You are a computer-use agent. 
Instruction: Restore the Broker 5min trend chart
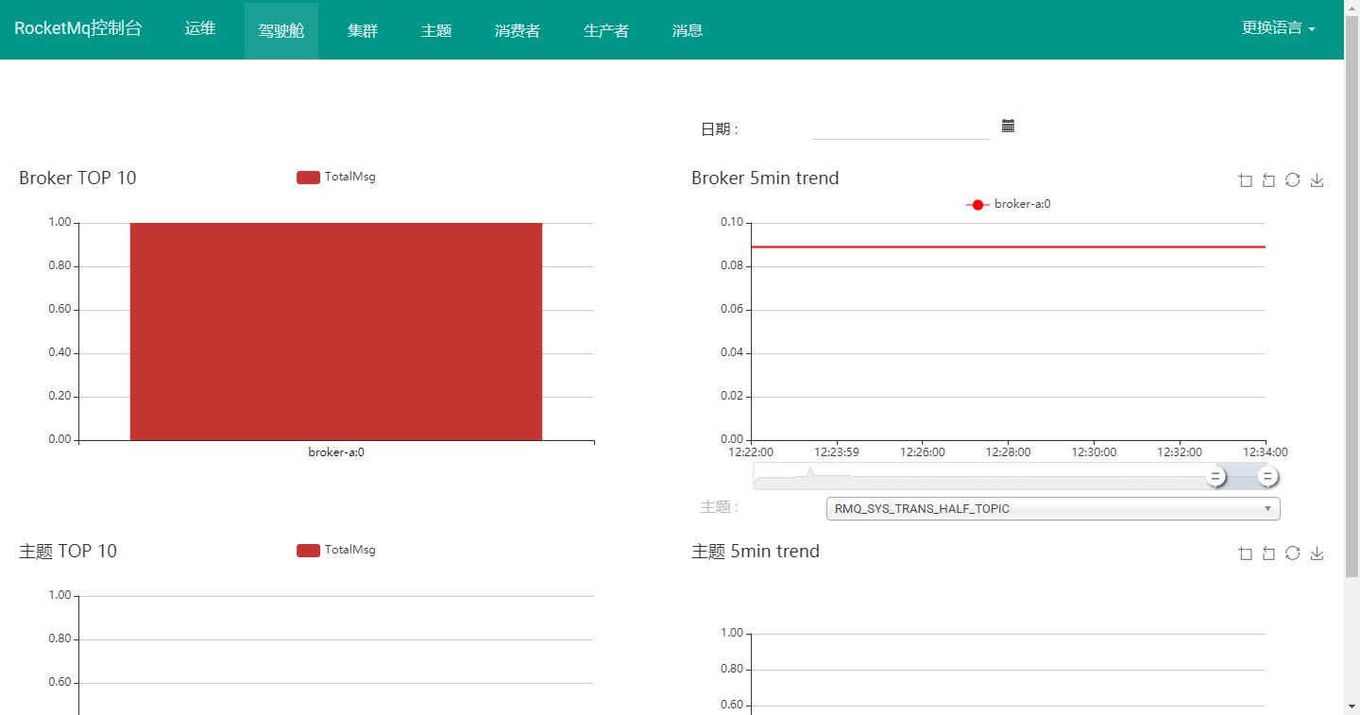pos(1293,180)
